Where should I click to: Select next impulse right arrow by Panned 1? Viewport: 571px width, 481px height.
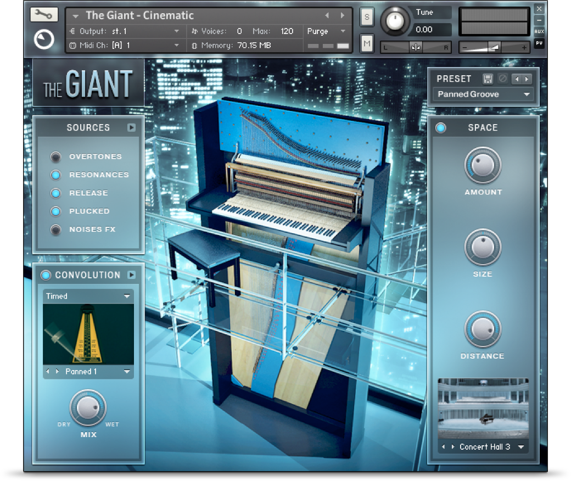(57, 371)
